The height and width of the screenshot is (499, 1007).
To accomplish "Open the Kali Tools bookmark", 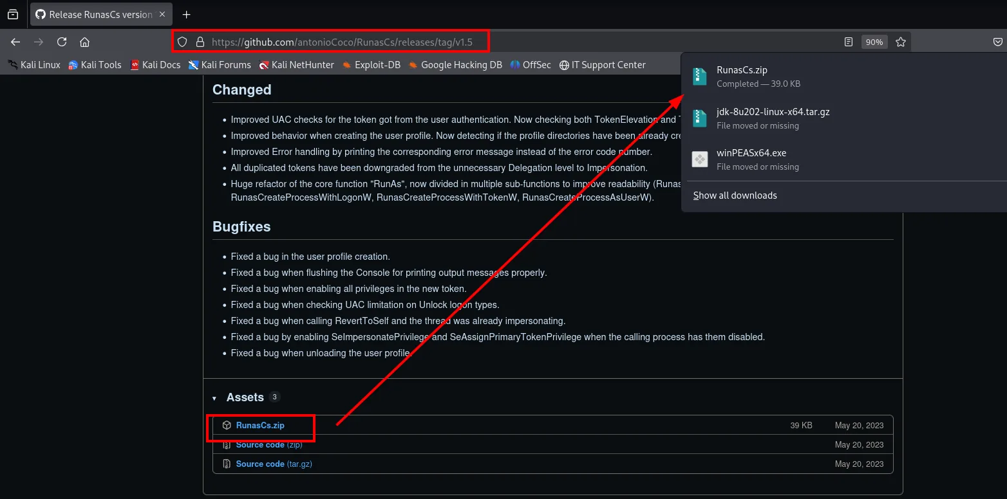I will (x=95, y=64).
